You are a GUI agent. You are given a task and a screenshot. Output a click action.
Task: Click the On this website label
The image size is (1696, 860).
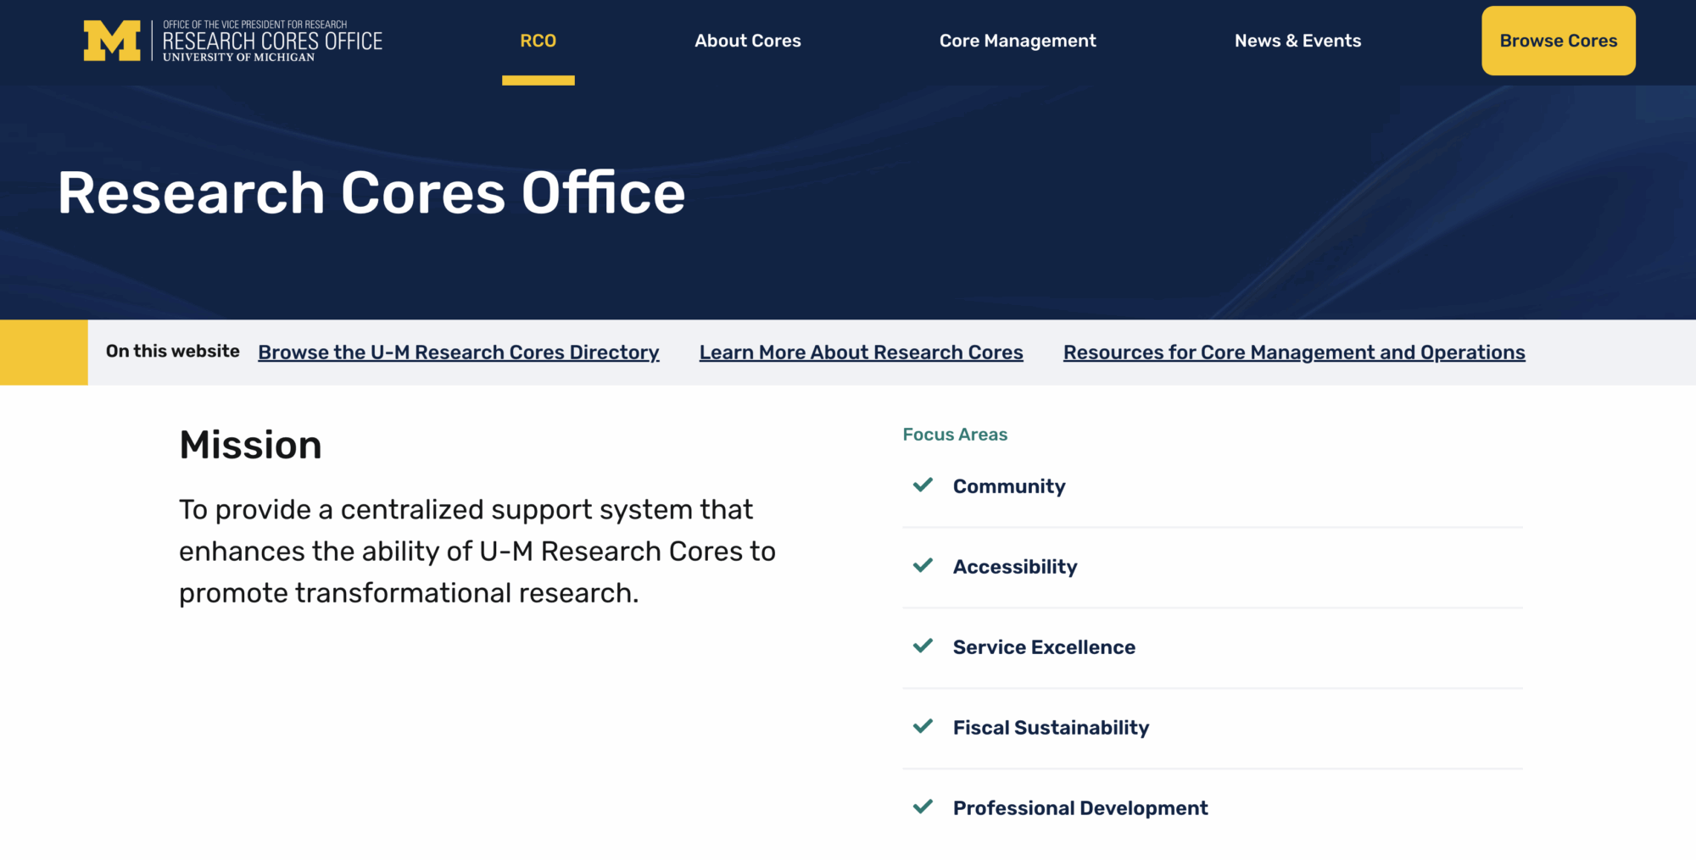click(x=173, y=351)
